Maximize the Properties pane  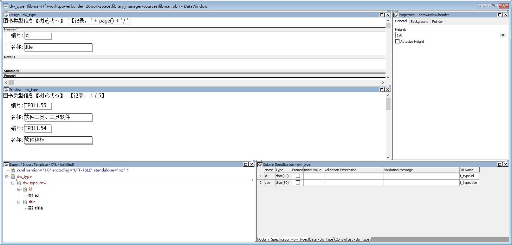point(500,15)
